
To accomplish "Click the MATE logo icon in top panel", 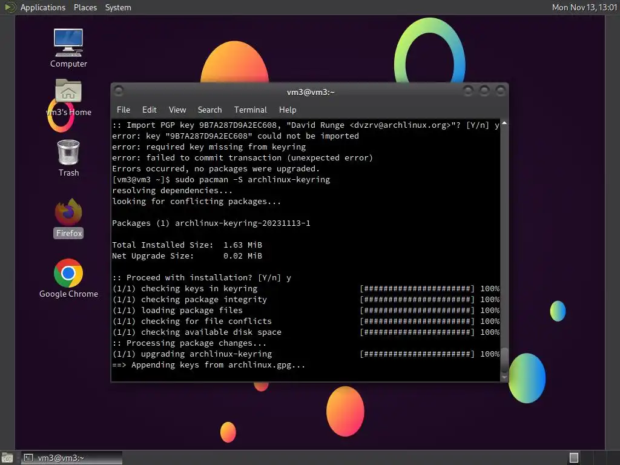I will (10, 7).
